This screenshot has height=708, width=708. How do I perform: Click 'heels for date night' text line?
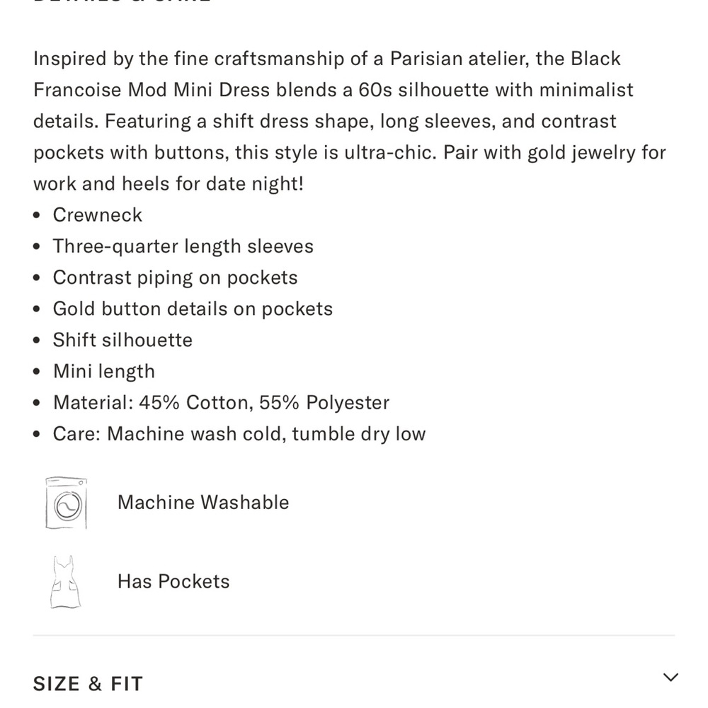[x=212, y=184]
